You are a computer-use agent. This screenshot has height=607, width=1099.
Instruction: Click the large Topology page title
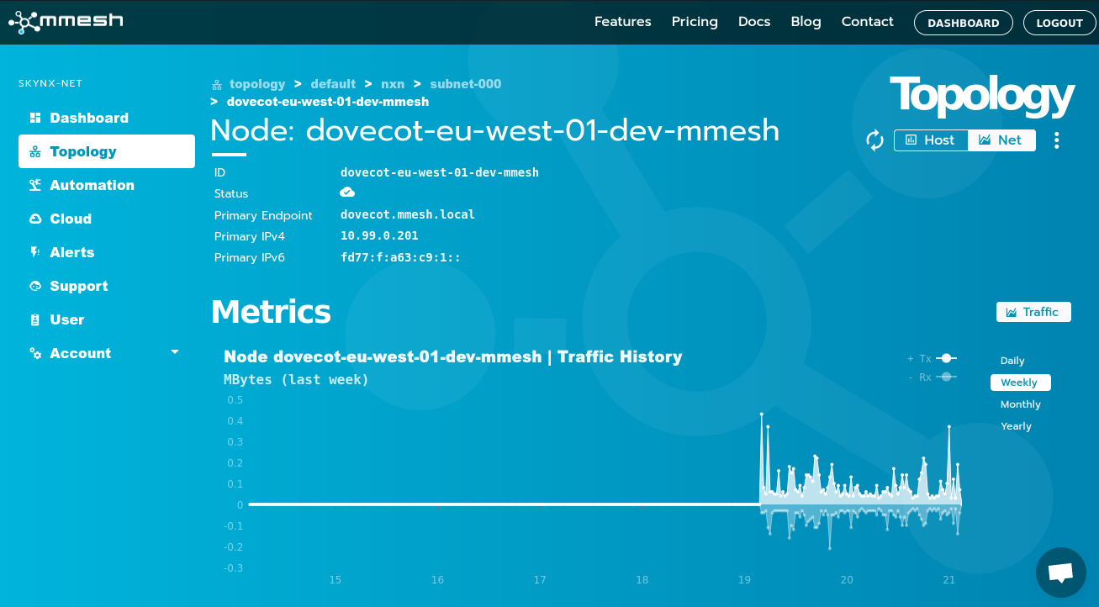coord(982,96)
